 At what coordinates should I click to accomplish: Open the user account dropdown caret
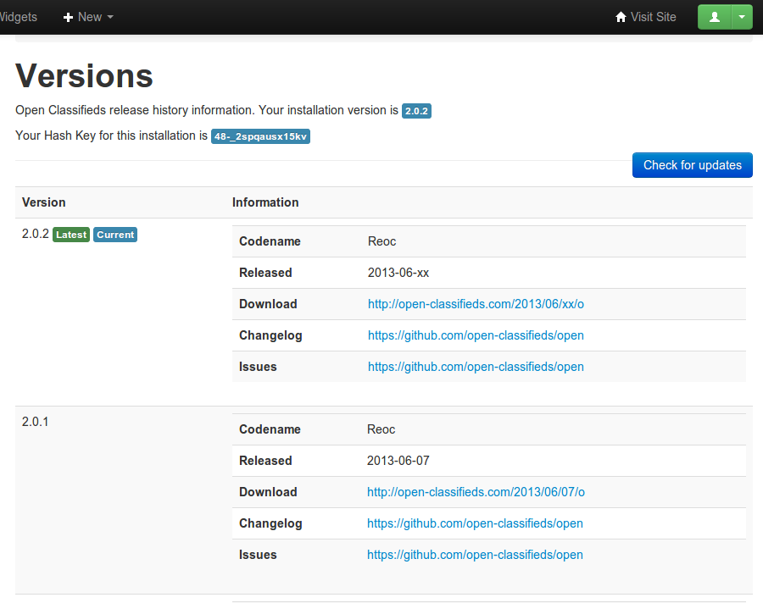[x=742, y=17]
